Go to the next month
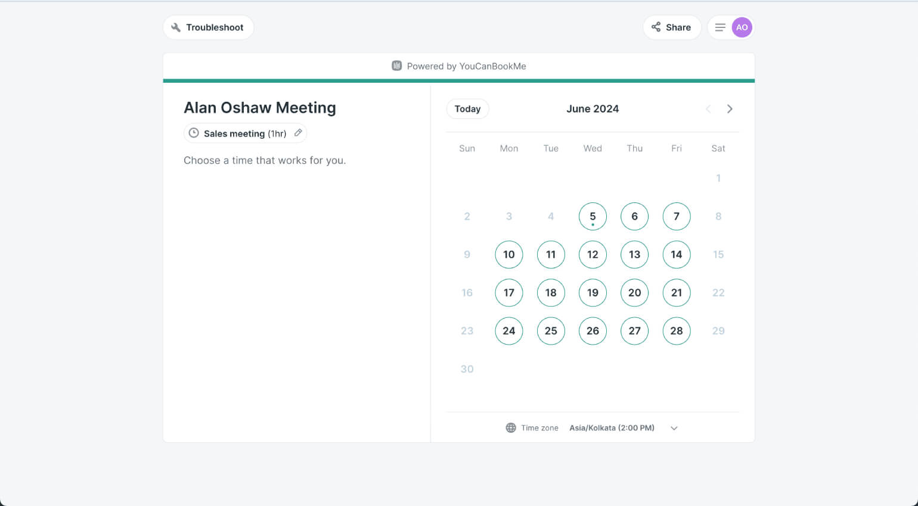 tap(730, 109)
